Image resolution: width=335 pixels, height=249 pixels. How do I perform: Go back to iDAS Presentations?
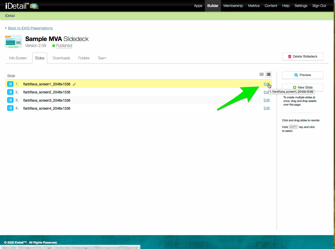tap(30, 28)
